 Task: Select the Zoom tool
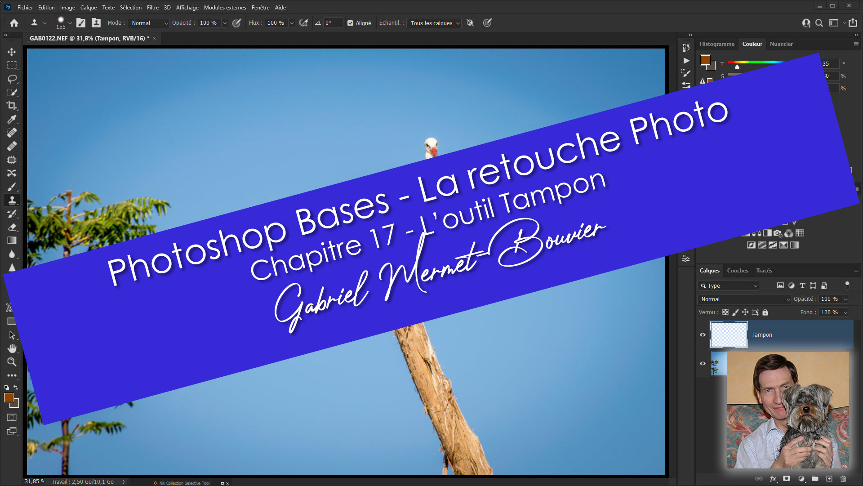pyautogui.click(x=12, y=362)
